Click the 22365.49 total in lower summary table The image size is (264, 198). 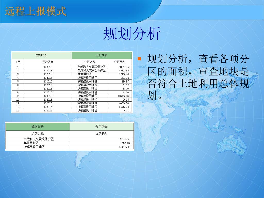point(124,147)
